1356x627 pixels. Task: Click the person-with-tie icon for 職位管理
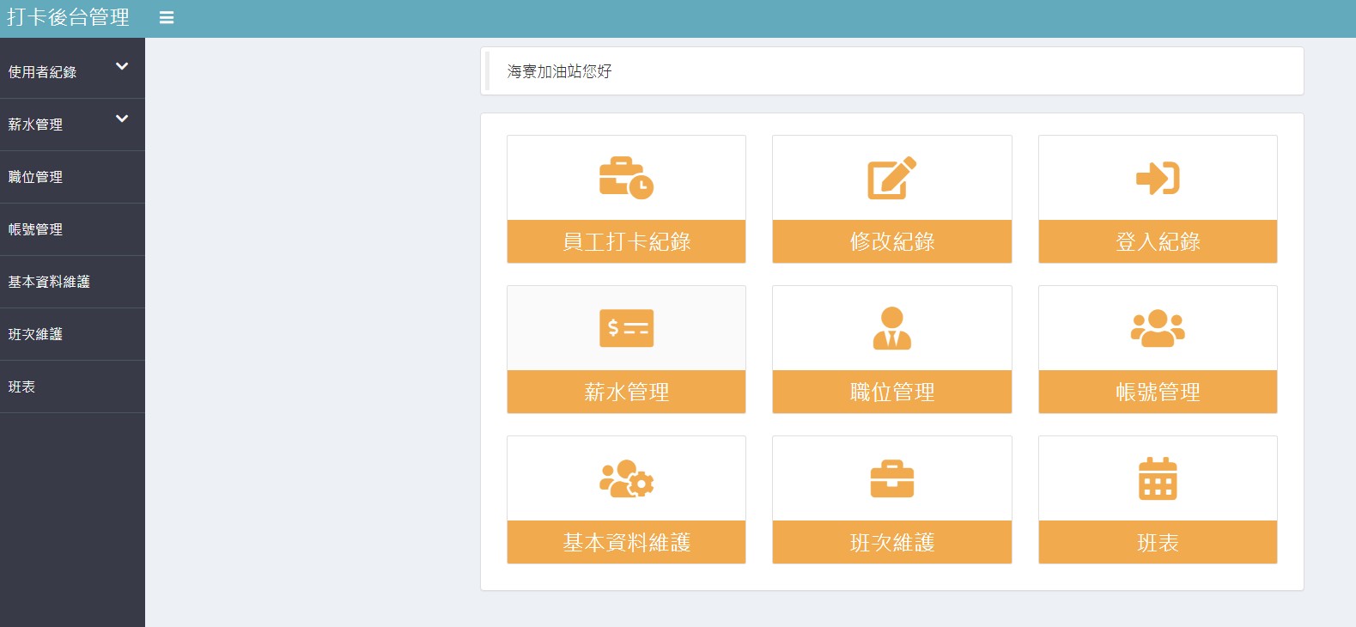(891, 328)
